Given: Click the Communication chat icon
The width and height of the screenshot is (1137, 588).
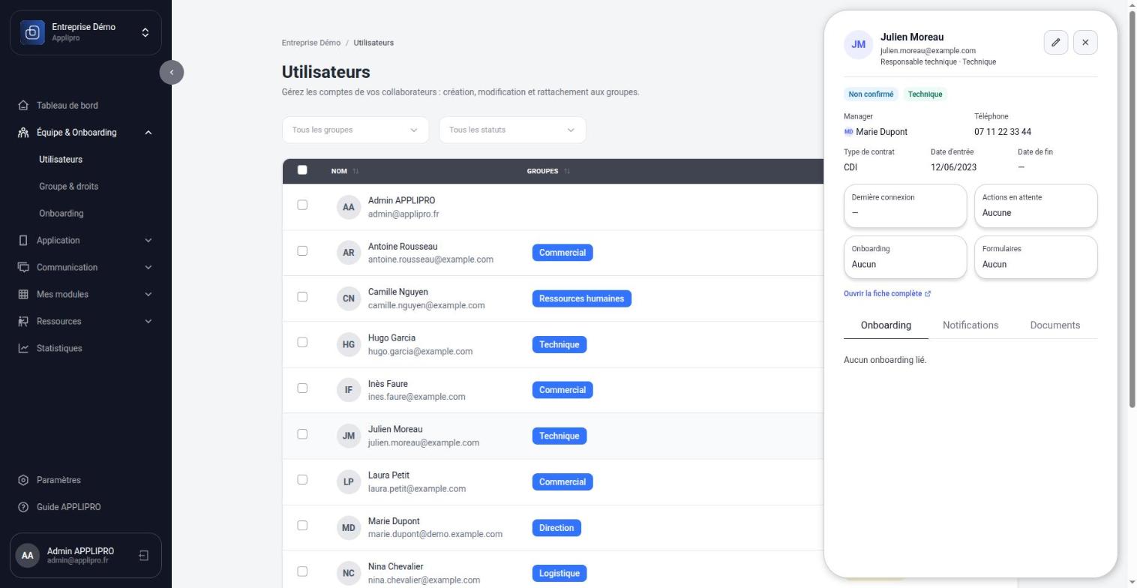Looking at the screenshot, I should click(x=23, y=268).
